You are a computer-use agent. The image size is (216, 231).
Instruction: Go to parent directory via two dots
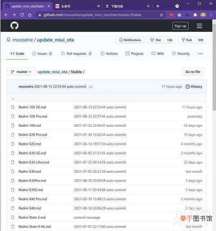13,98
